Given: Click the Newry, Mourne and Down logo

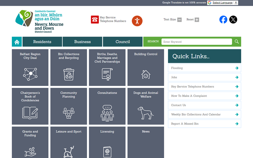Looking at the screenshot, I should [39, 21].
